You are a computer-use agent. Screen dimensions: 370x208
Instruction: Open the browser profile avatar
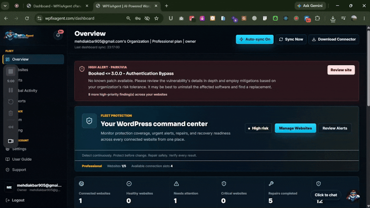[x=354, y=18]
